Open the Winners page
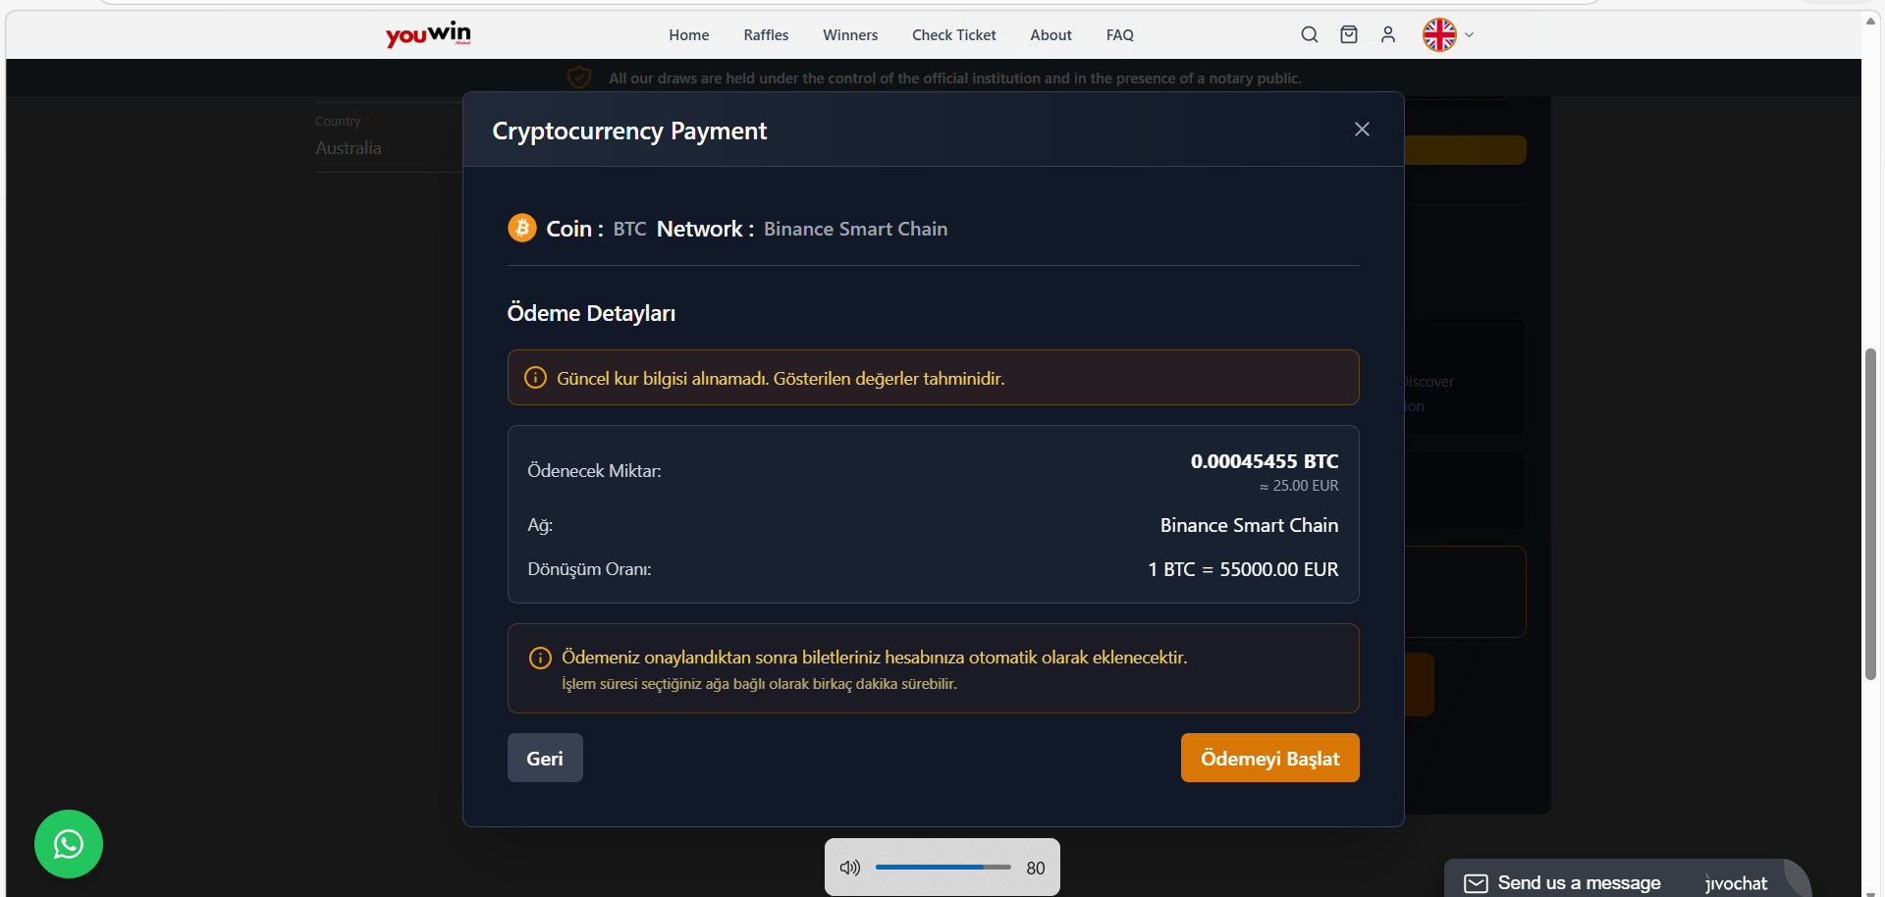The image size is (1885, 897). (850, 34)
